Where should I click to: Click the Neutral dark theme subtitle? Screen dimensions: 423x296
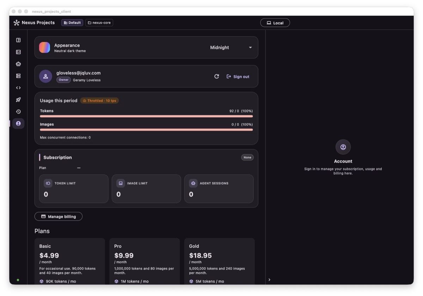pyautogui.click(x=70, y=51)
